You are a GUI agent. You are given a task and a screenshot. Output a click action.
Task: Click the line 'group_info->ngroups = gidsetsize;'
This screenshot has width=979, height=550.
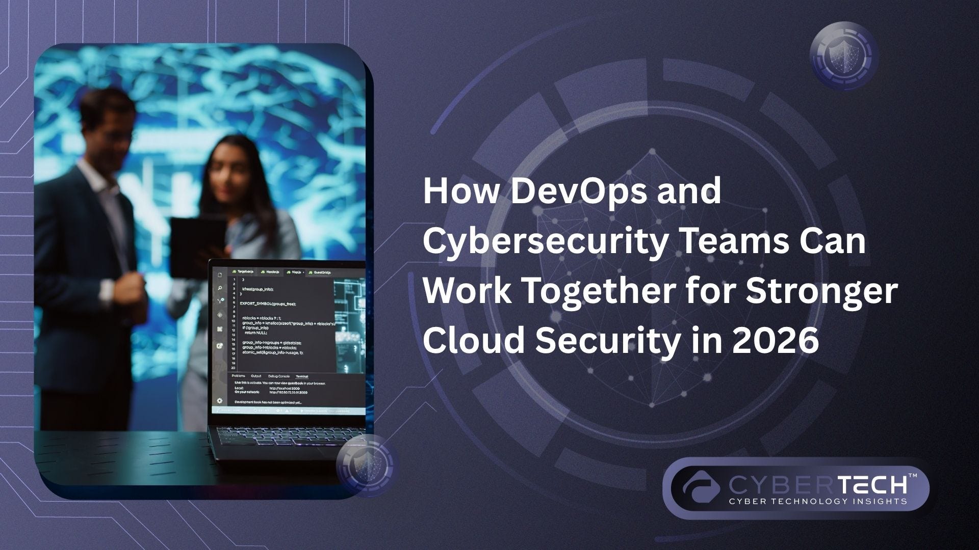272,343
